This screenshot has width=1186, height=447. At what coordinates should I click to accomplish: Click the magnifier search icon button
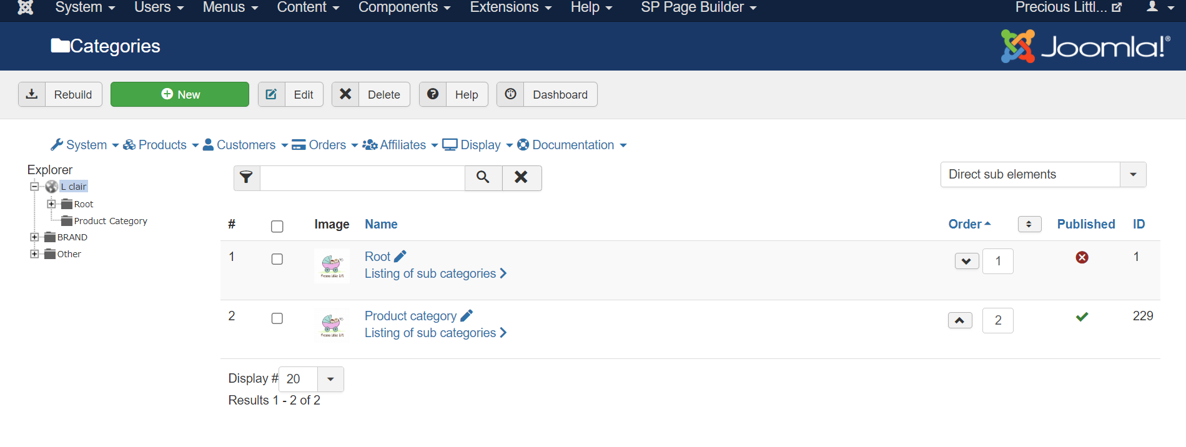click(x=483, y=178)
